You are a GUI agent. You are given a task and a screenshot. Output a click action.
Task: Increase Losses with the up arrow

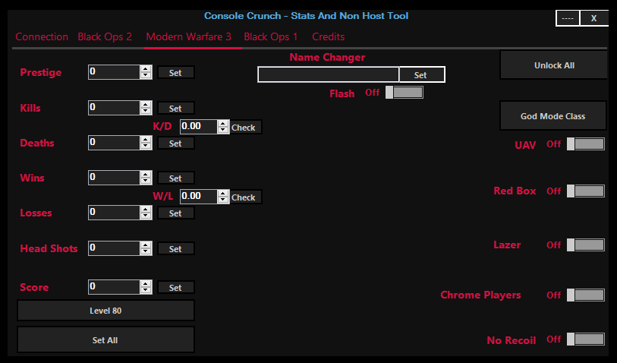tap(146, 210)
